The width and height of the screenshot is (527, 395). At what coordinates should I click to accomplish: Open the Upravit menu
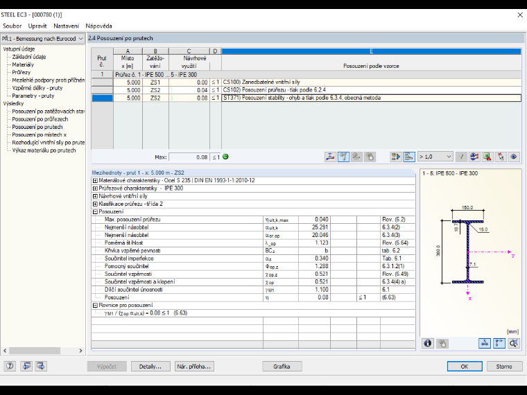click(x=37, y=26)
